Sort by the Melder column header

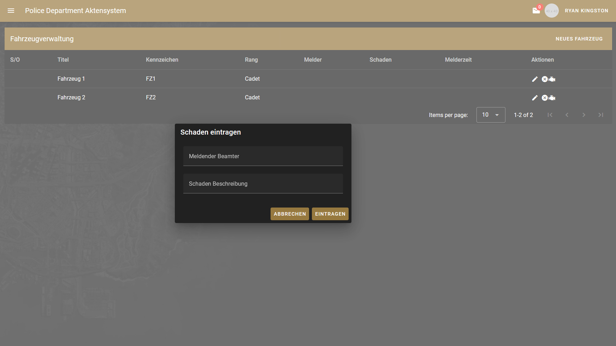[x=313, y=60]
